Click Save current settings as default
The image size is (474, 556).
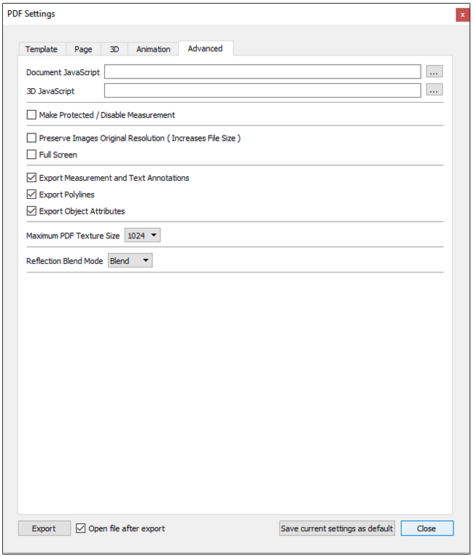pyautogui.click(x=337, y=528)
